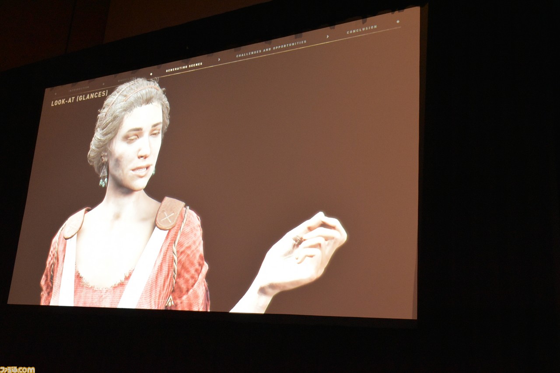Jump to the Conclusion section
Viewport: 560px width, 373px height.
362,30
